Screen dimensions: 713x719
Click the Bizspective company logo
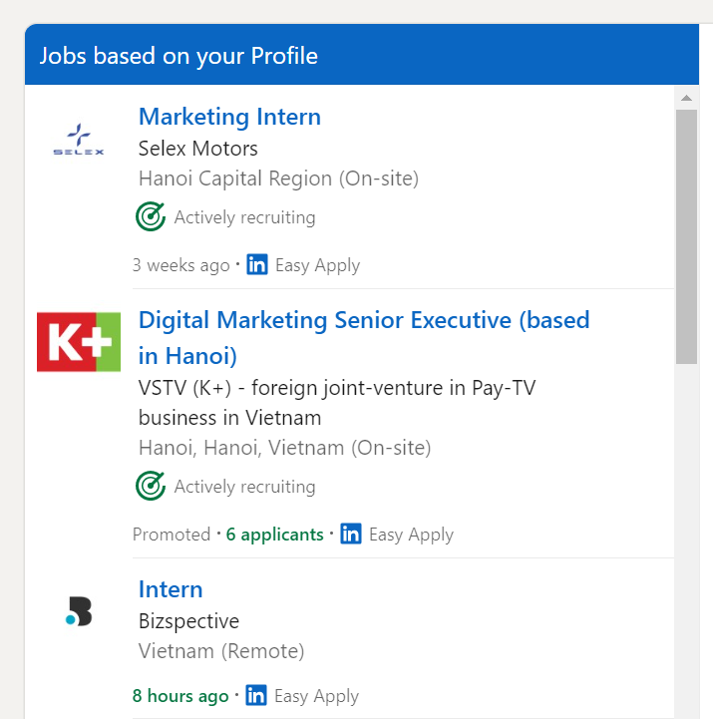79,611
